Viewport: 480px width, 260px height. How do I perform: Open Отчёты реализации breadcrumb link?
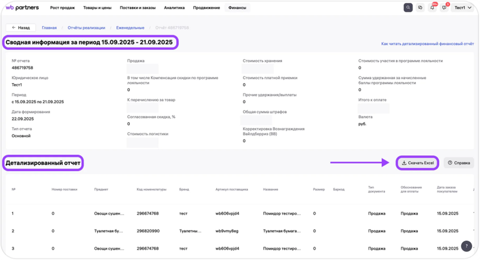tap(86, 28)
